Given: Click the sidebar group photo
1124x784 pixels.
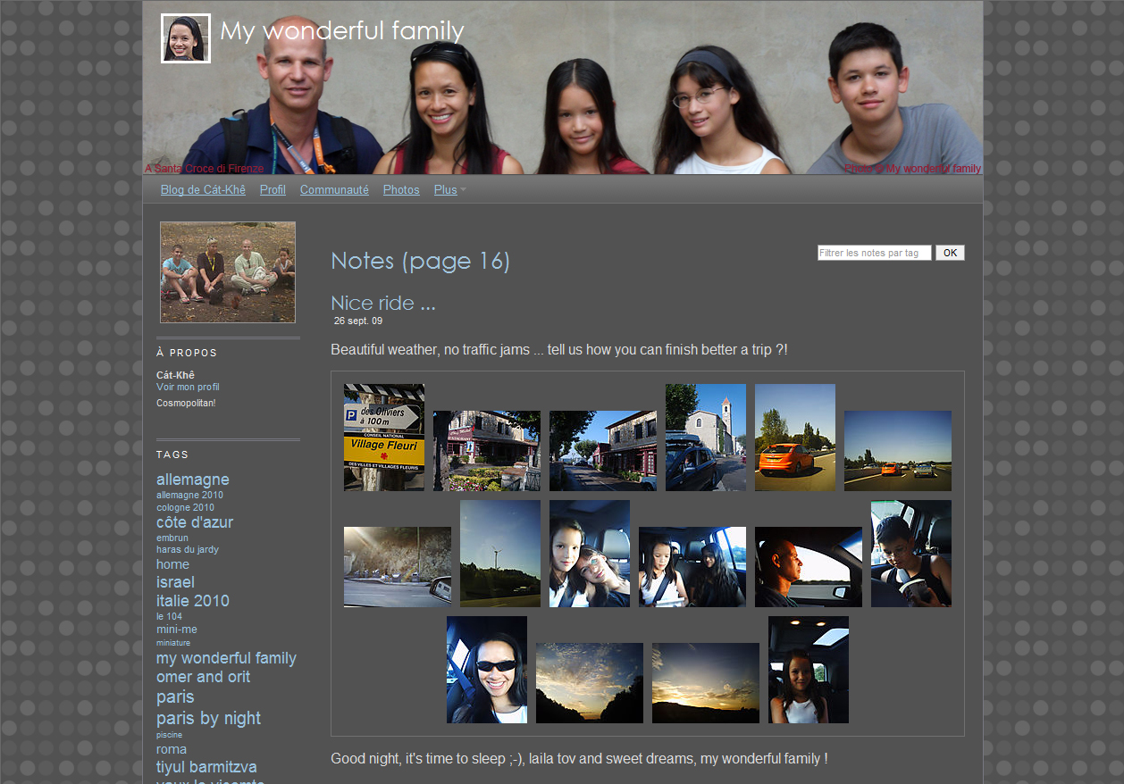Looking at the screenshot, I should (x=228, y=272).
